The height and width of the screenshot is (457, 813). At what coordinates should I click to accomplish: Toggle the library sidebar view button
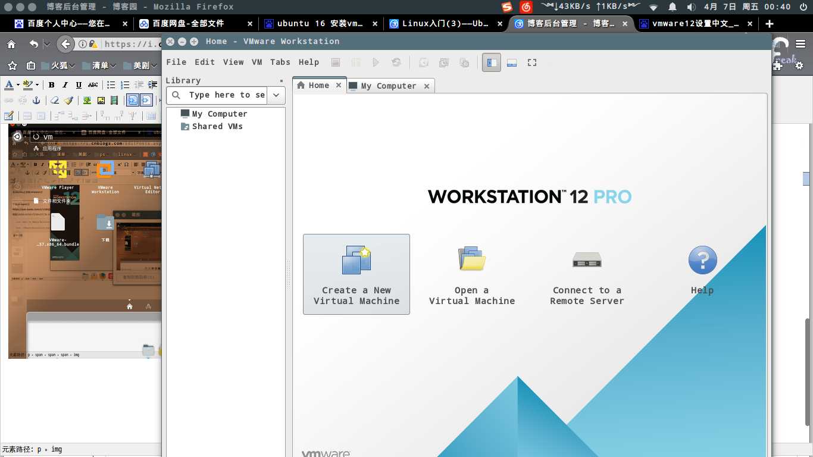491,62
